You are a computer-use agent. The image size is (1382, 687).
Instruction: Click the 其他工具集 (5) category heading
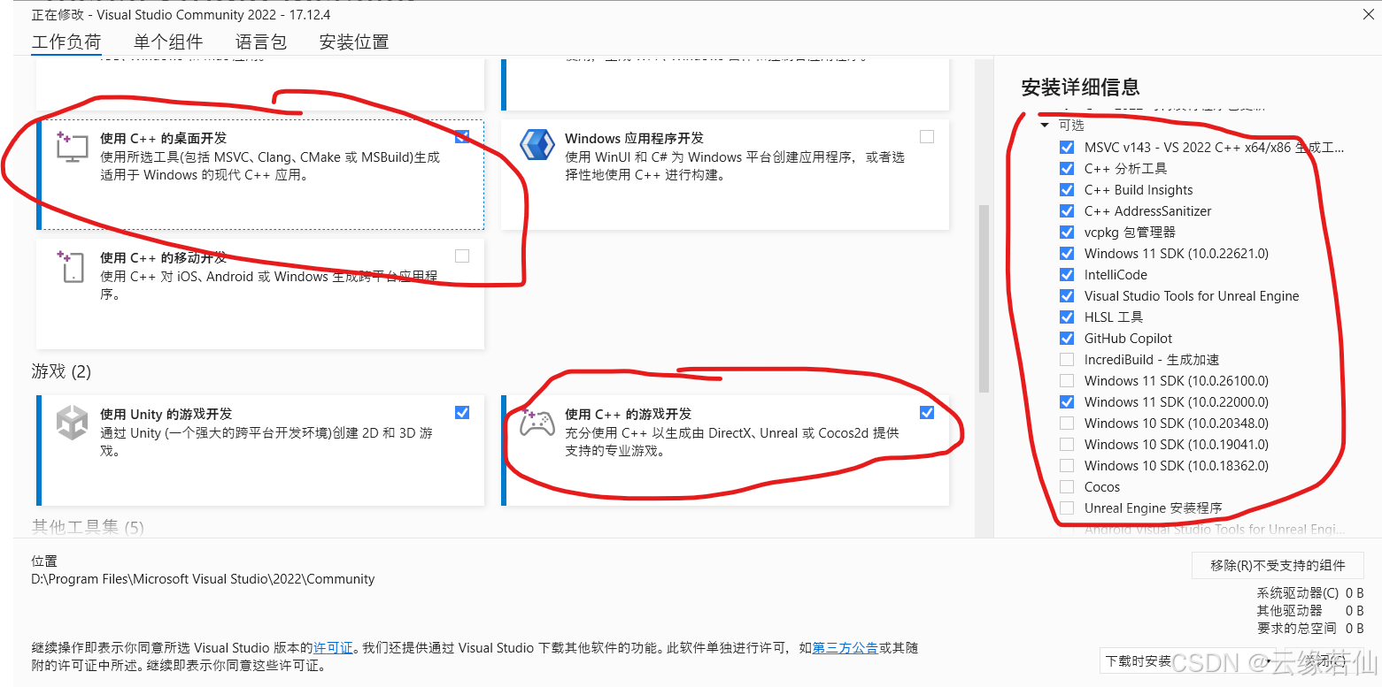pos(88,528)
